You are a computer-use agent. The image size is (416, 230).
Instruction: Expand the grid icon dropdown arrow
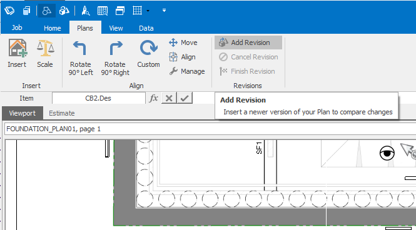148,11
